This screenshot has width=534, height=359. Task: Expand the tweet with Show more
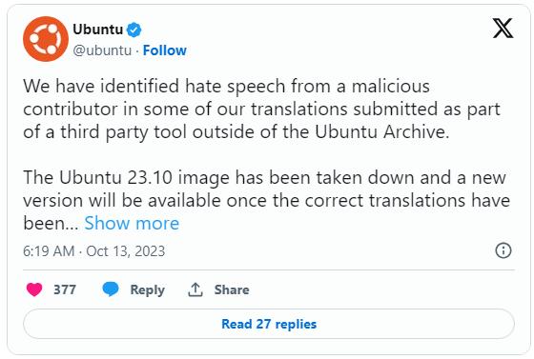132,224
